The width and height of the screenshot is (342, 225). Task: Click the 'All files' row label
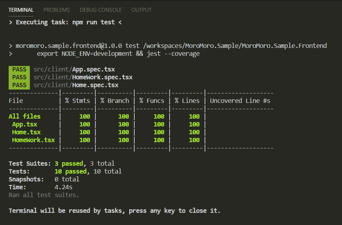tap(24, 116)
